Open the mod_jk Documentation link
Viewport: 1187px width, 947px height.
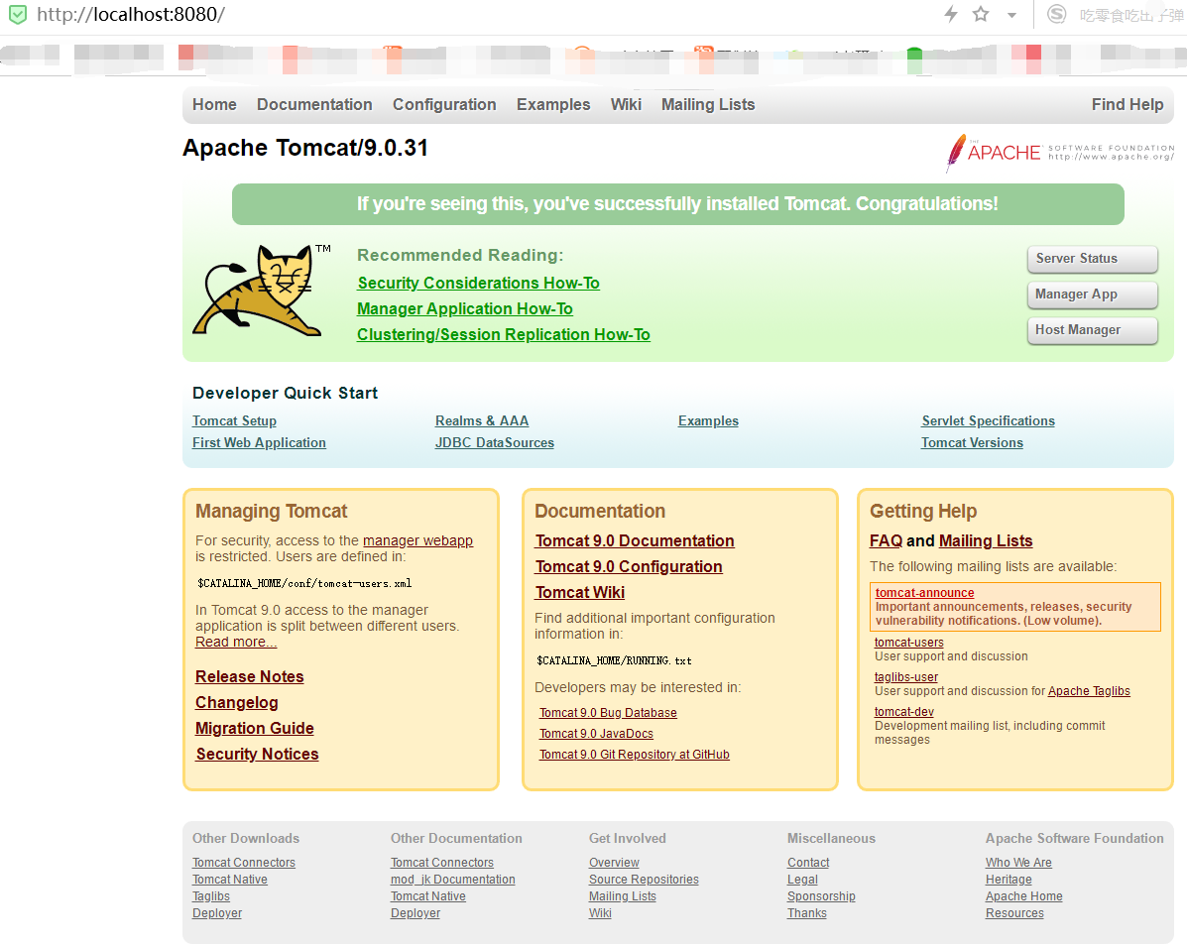[x=453, y=880]
